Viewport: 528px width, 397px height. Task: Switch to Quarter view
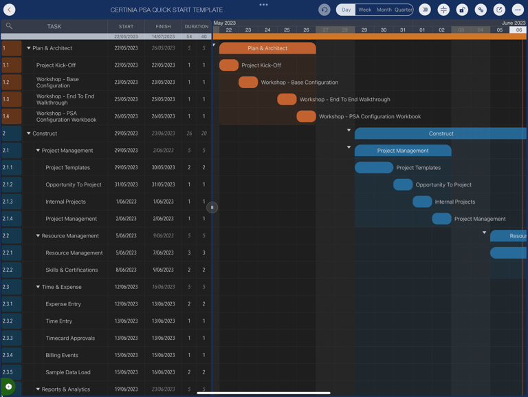tap(403, 10)
